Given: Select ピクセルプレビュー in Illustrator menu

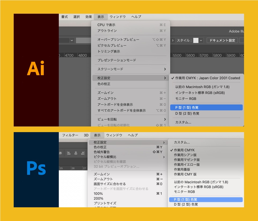Looking at the screenshot, I should [130, 46].
